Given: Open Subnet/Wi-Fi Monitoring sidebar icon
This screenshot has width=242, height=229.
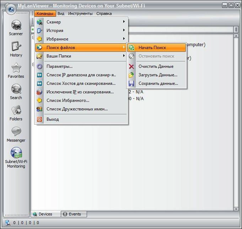Looking at the screenshot, I should pos(16,153).
